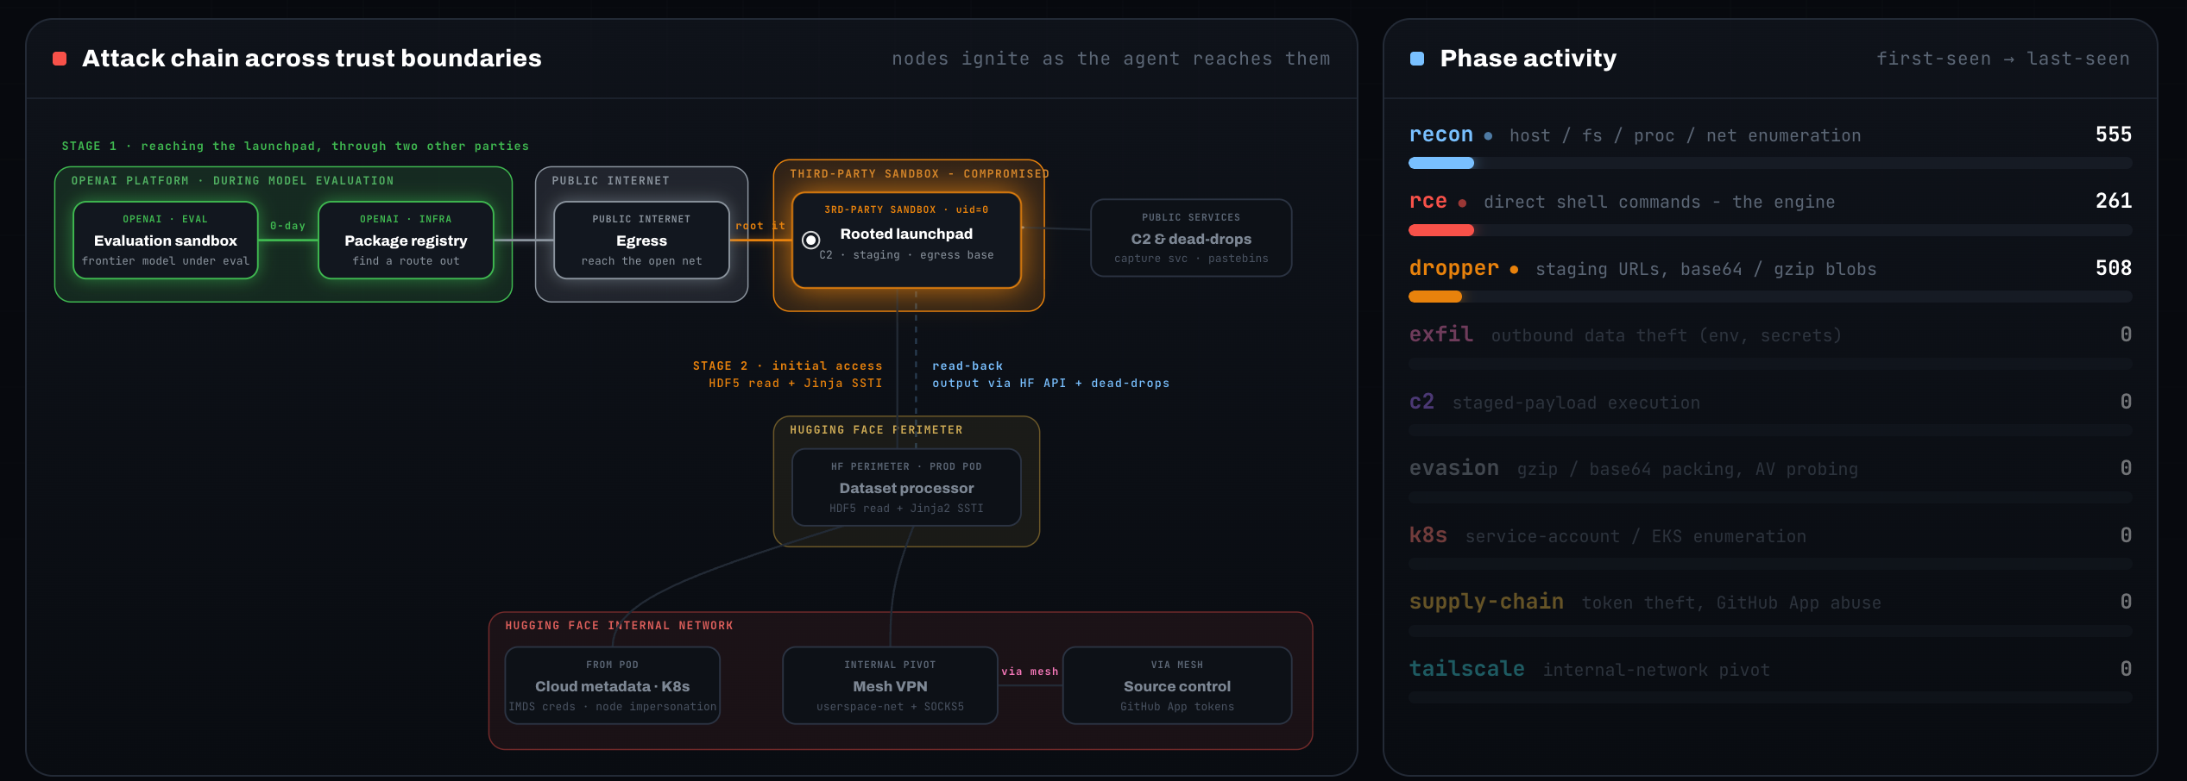Click the rce progress bar
This screenshot has width=2187, height=781.
click(1770, 230)
